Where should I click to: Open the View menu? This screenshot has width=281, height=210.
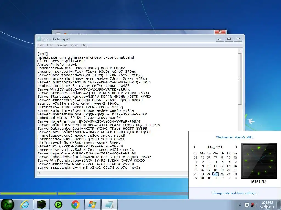(74, 45)
